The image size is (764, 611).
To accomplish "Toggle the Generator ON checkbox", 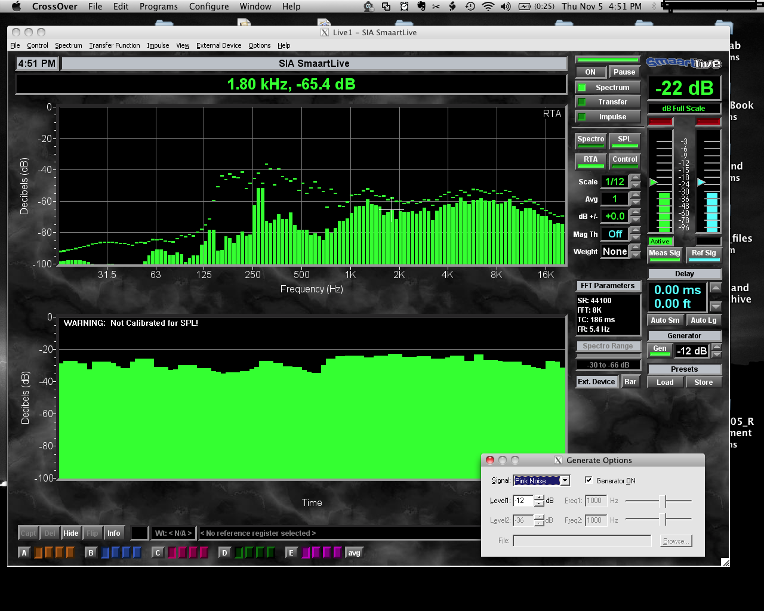I will (x=589, y=480).
